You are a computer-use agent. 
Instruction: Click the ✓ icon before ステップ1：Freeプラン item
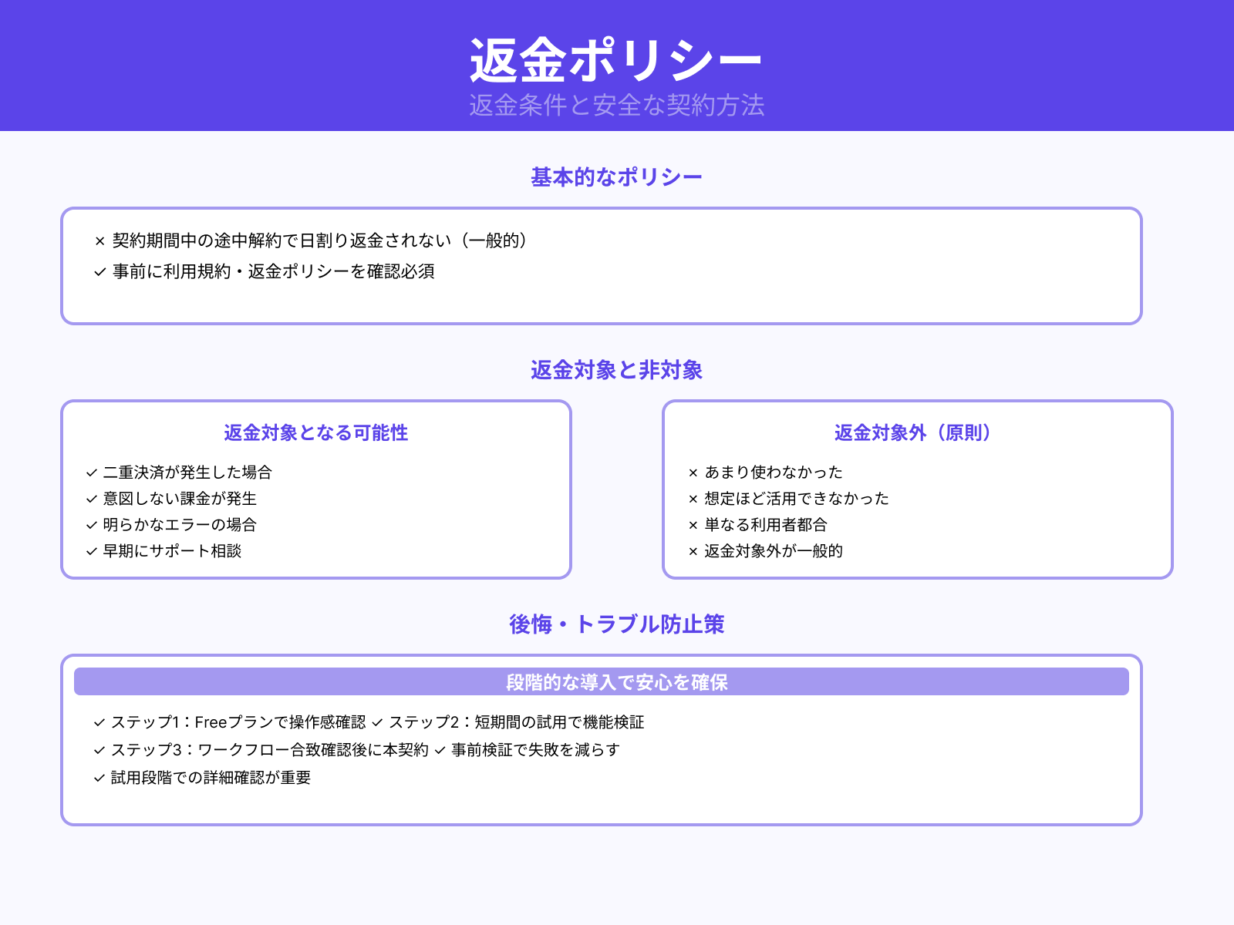[x=98, y=723]
